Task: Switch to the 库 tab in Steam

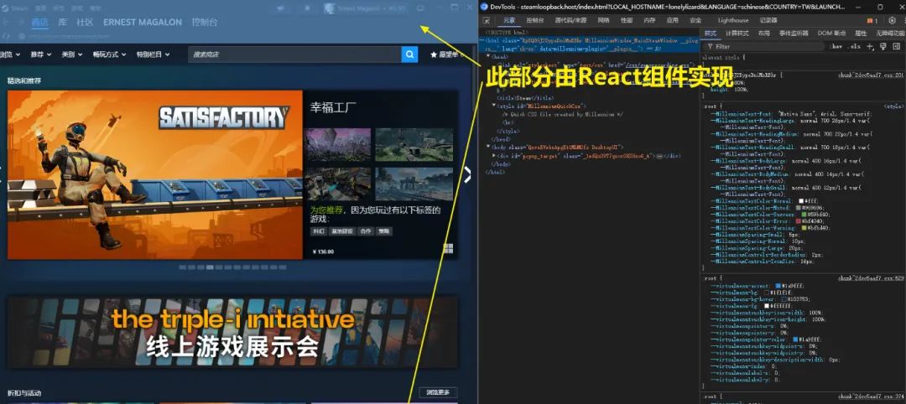Action: [x=62, y=23]
